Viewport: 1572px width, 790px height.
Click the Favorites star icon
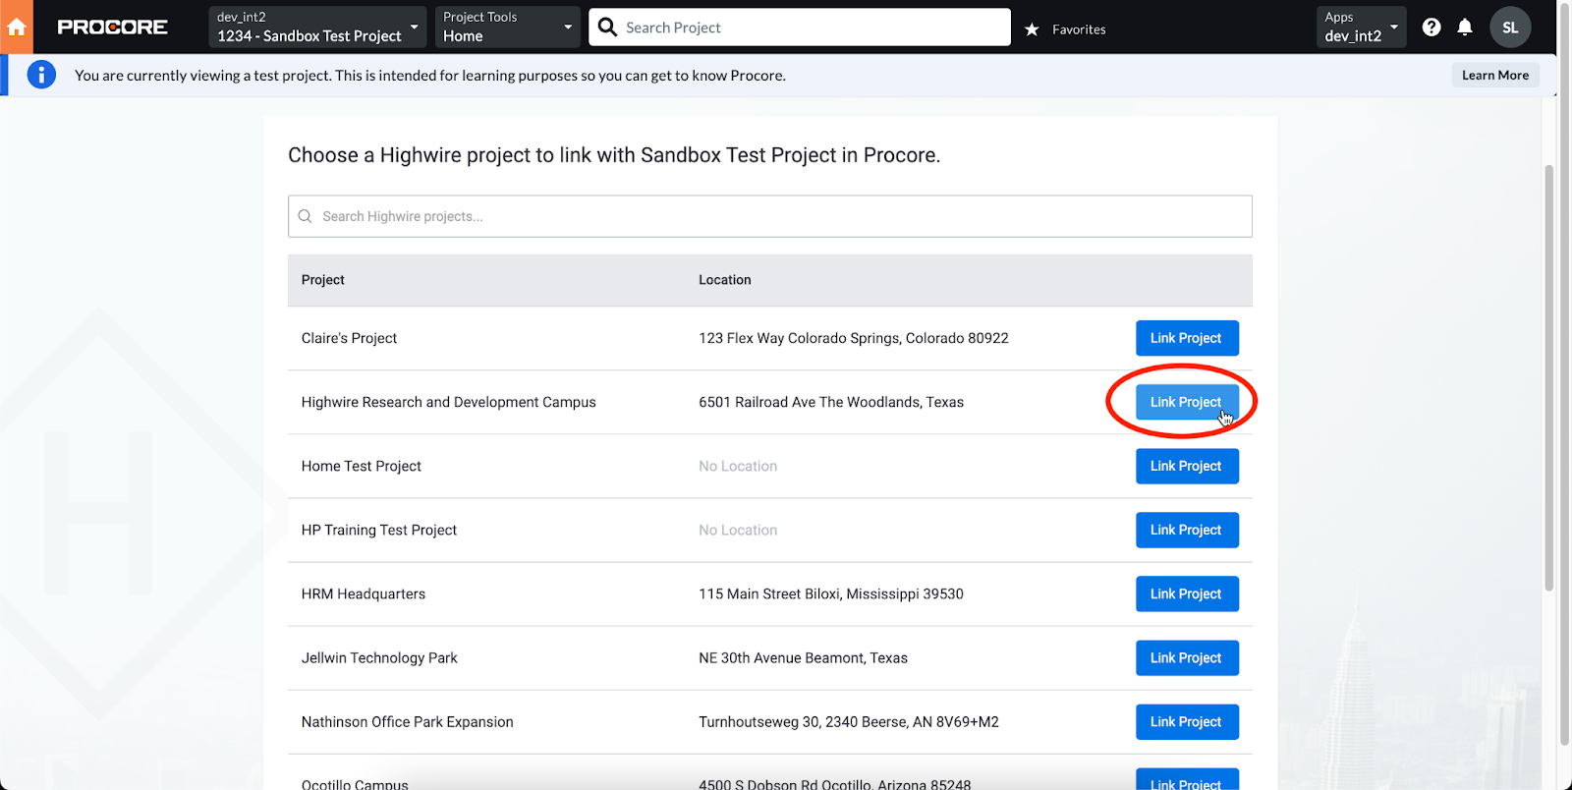(x=1032, y=29)
